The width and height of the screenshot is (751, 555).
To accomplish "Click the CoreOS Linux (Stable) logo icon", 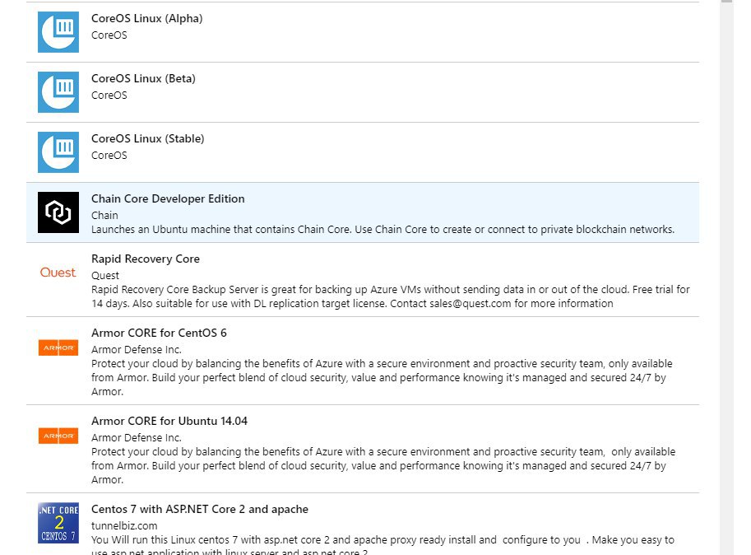I will pyautogui.click(x=58, y=152).
